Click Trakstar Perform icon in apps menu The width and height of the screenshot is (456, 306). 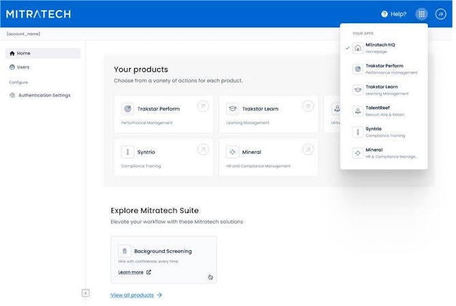358,69
